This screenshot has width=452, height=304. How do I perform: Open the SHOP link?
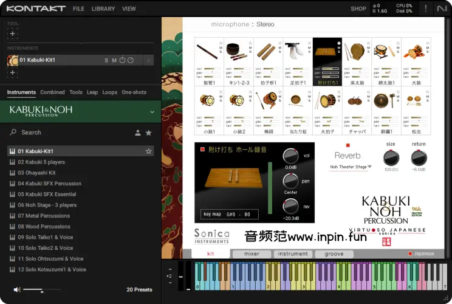358,9
